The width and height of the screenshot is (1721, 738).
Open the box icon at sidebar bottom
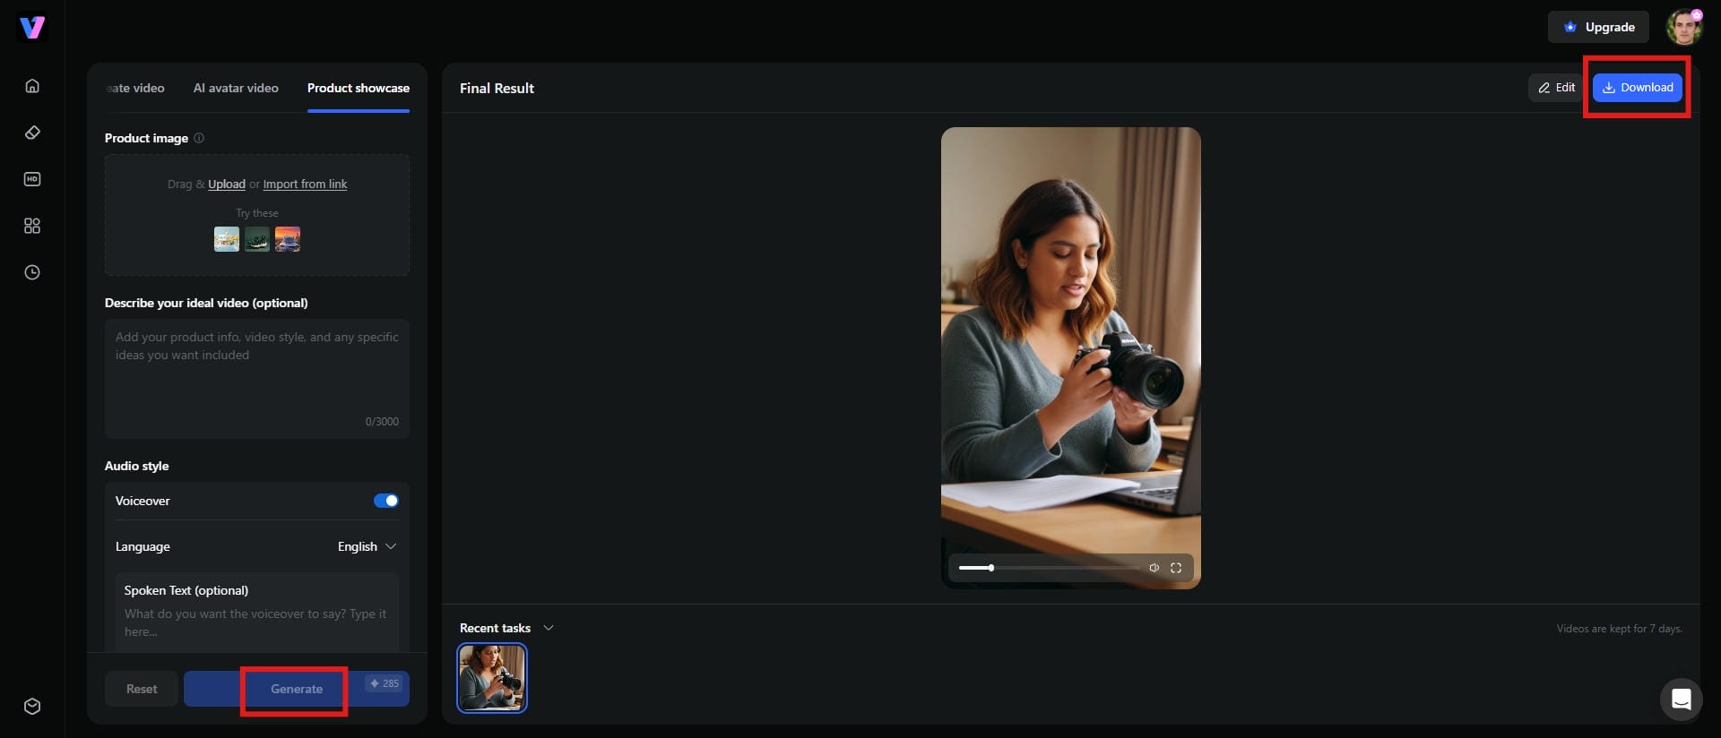click(x=32, y=706)
